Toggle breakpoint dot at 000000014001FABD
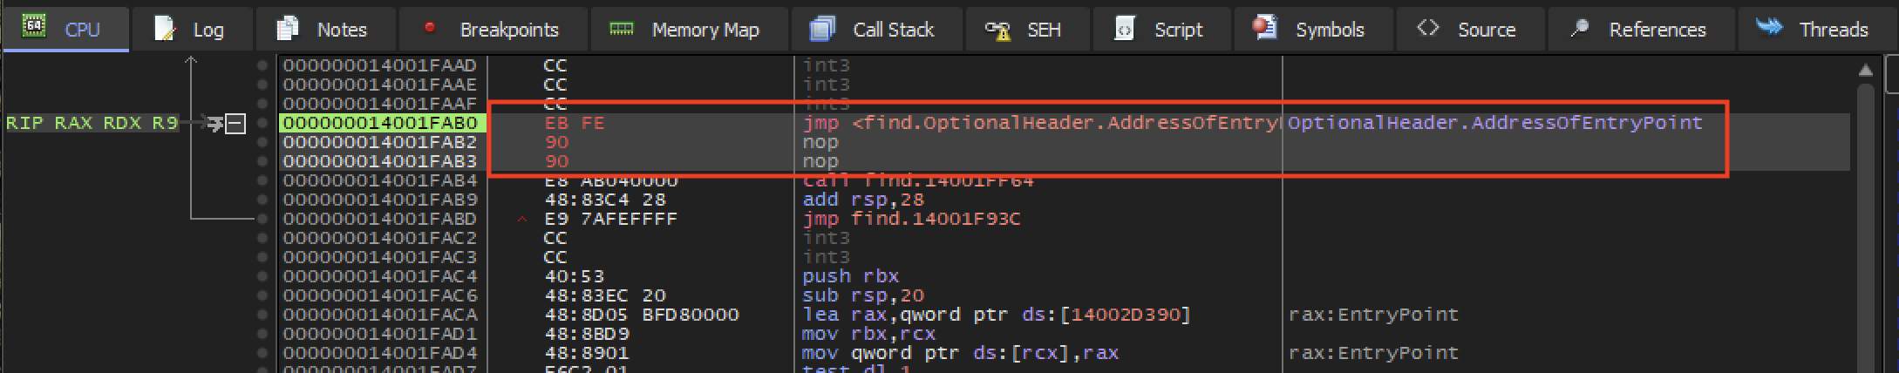 tap(262, 219)
